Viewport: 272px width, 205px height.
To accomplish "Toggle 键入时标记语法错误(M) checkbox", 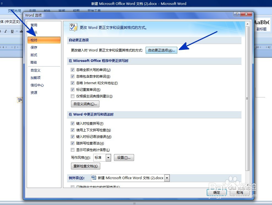I will coord(72,137).
